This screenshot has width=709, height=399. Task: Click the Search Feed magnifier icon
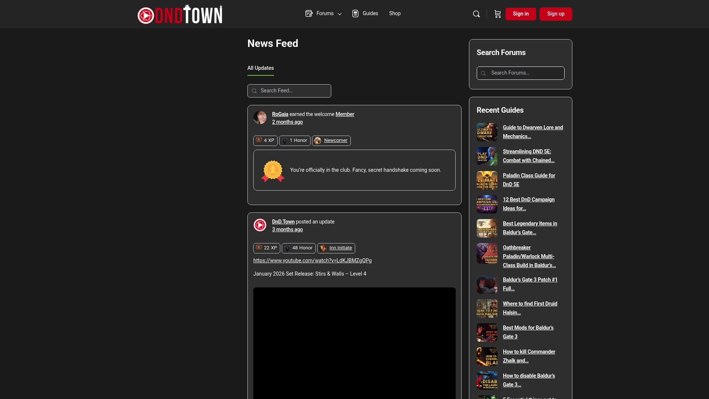(x=254, y=91)
